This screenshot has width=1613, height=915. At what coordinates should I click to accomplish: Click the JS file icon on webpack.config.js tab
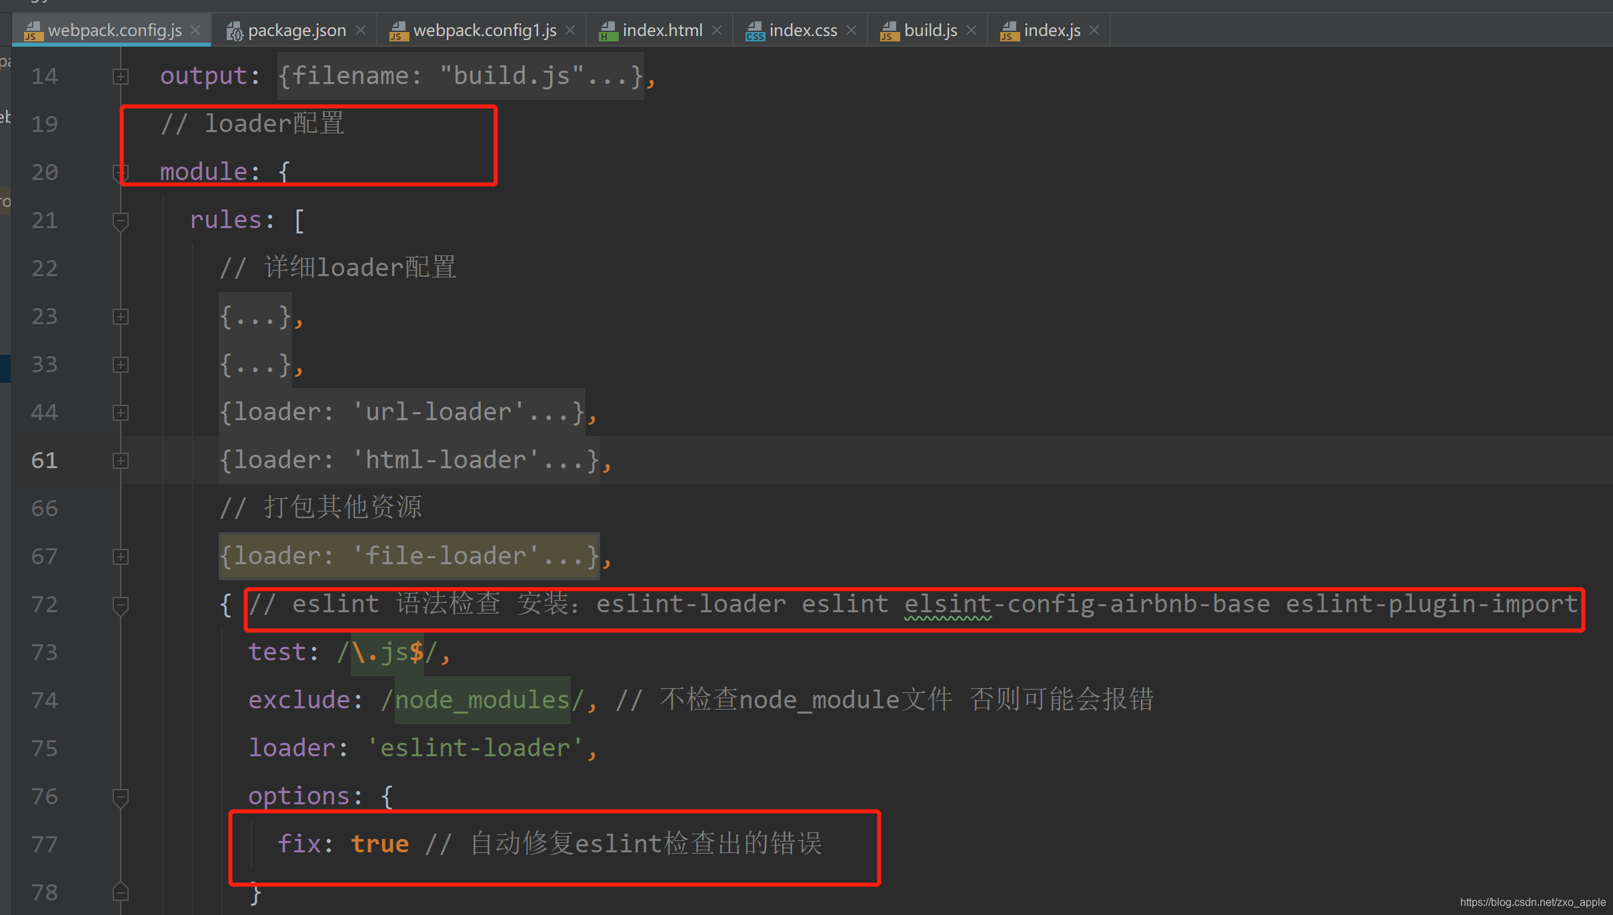click(x=33, y=31)
